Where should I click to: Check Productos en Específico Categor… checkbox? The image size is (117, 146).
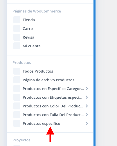[17, 89]
